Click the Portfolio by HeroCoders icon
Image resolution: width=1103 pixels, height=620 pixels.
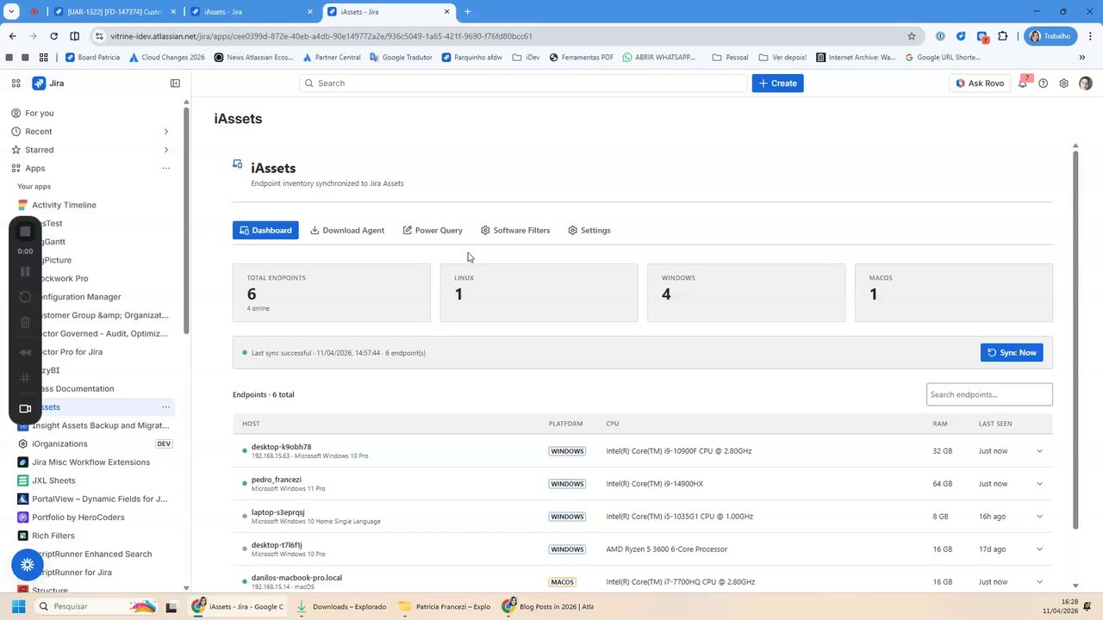coord(23,518)
